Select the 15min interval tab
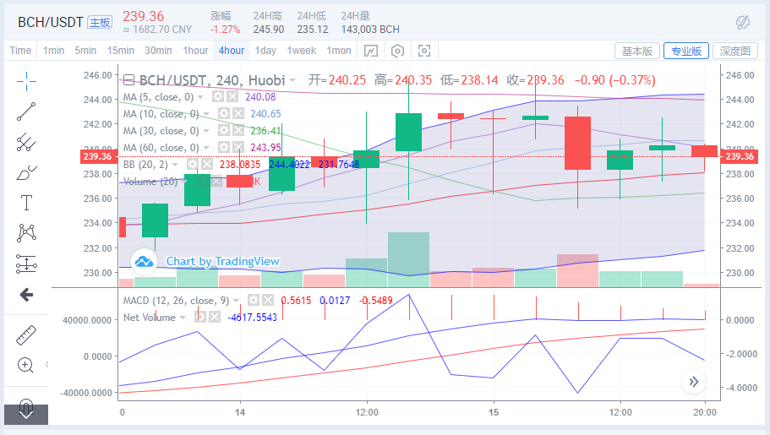Image resolution: width=770 pixels, height=435 pixels. tap(121, 51)
